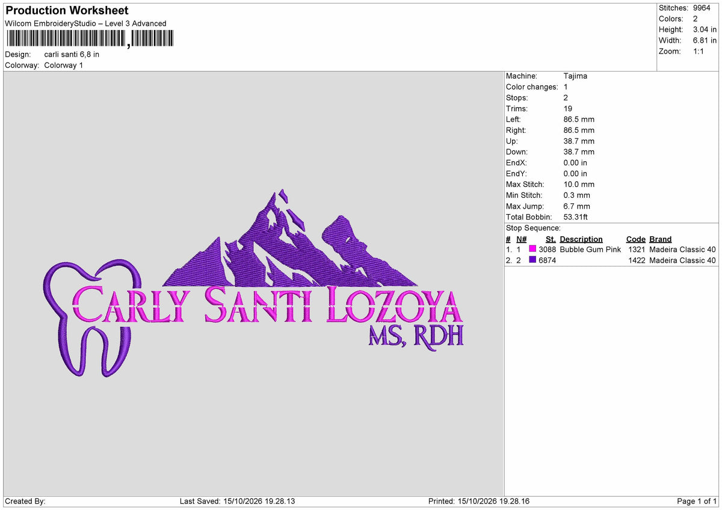
Task: Click the 'St.' column header
Action: tap(551, 239)
